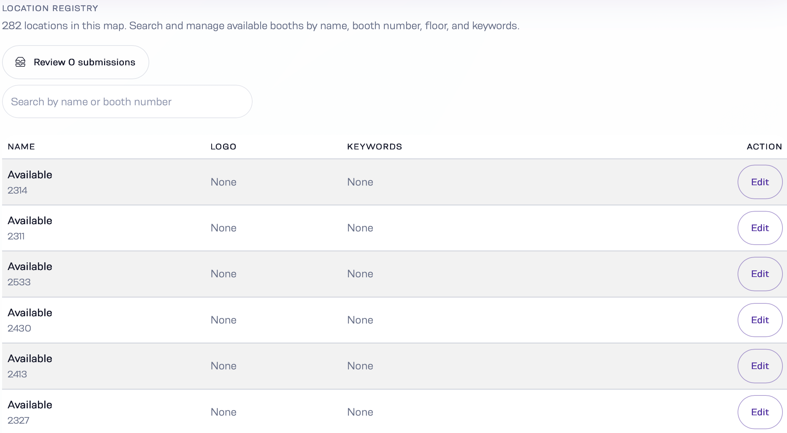The image size is (787, 433).
Task: Click the logo None cell for booth 2413
Action: pos(223,366)
